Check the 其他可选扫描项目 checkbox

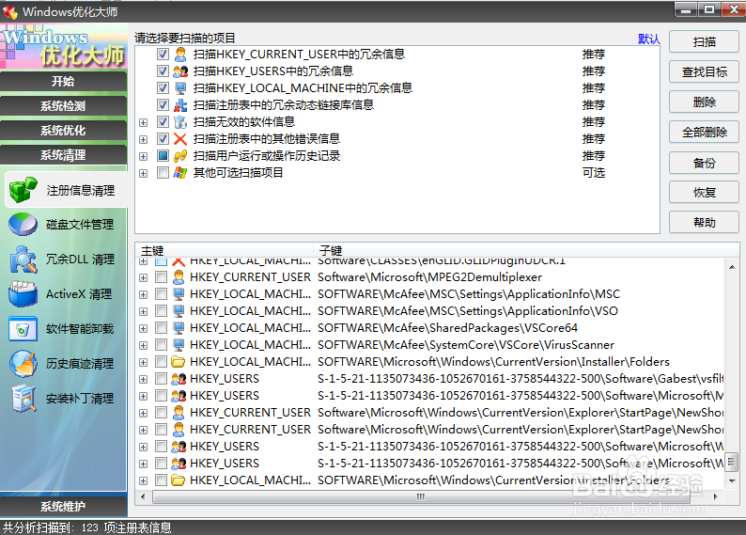[x=163, y=173]
